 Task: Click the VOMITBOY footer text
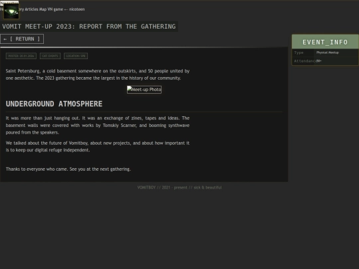click(x=179, y=187)
